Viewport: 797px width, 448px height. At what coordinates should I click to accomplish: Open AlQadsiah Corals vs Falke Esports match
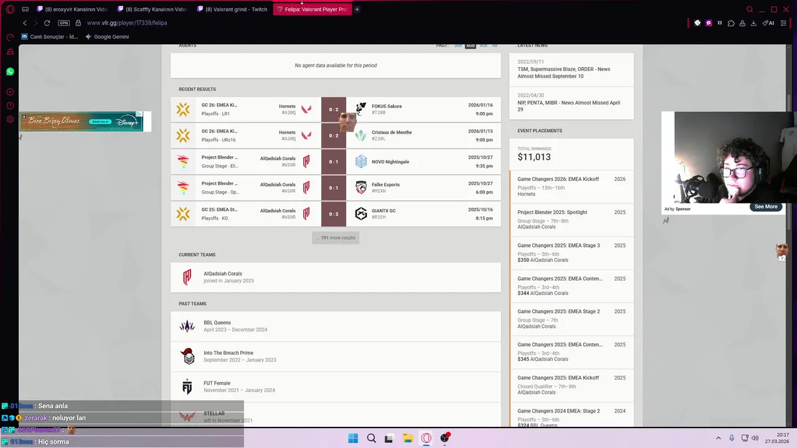pos(336,188)
